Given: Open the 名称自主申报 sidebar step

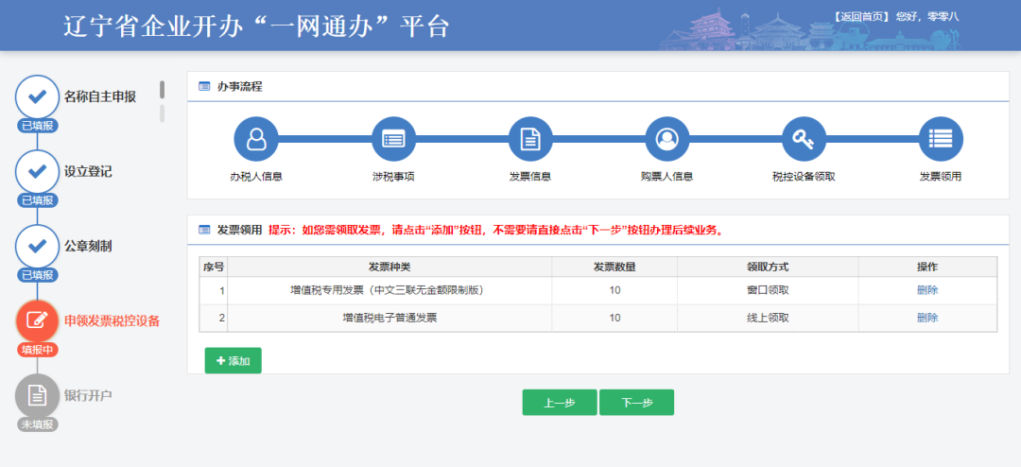Looking at the screenshot, I should (x=100, y=97).
